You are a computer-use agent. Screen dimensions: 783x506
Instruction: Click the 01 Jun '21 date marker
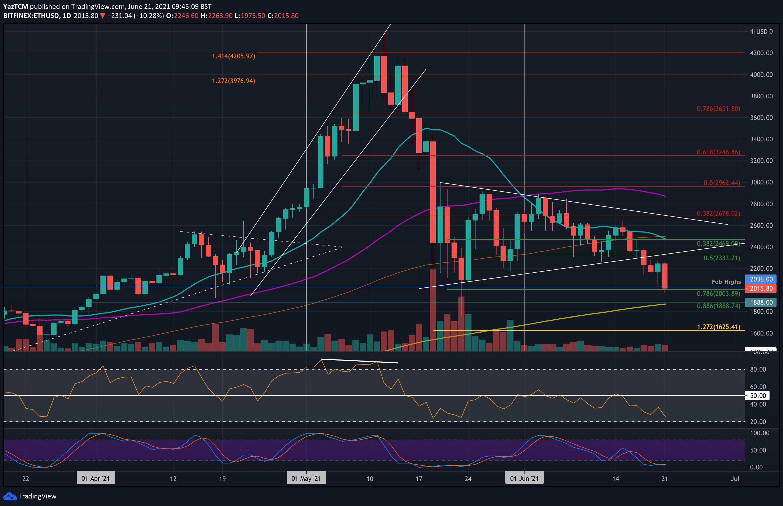click(524, 478)
